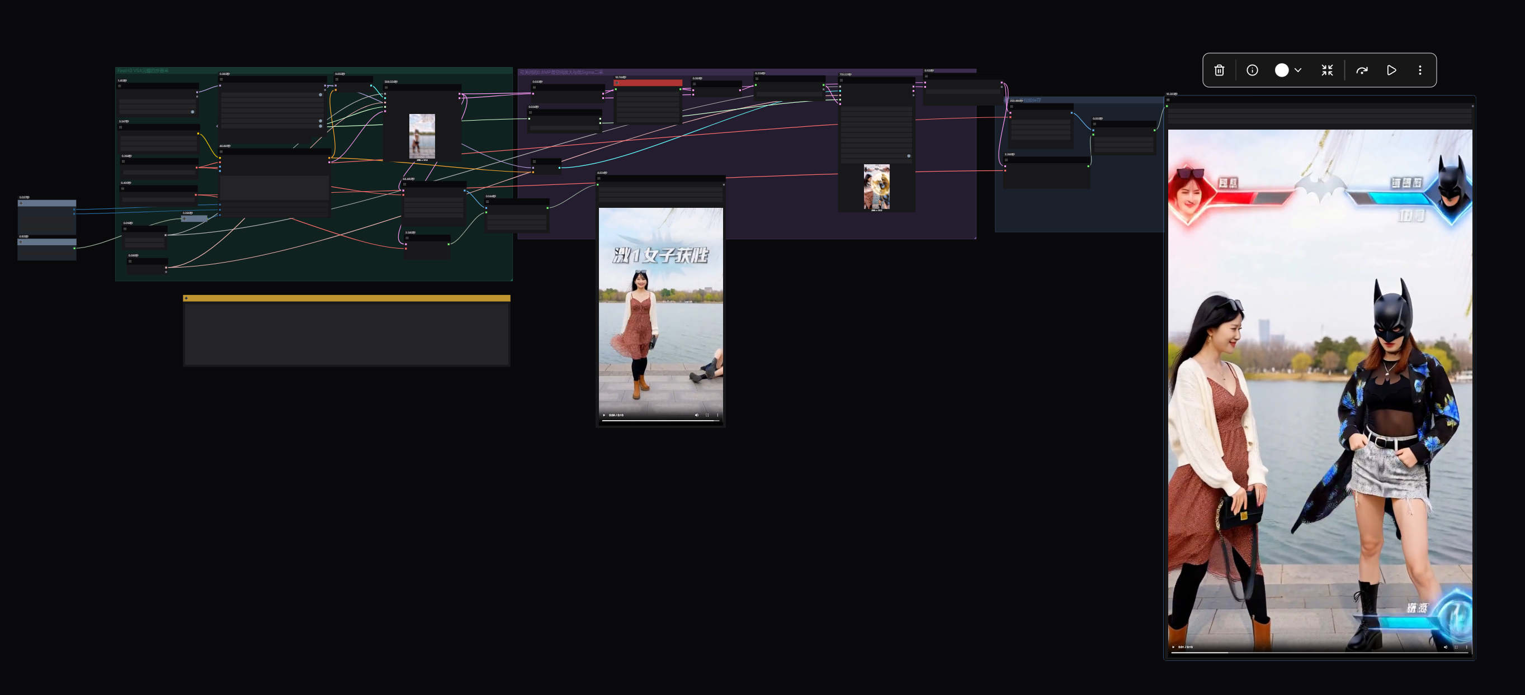
Task: Bypass the node with curved arrow icon
Action: click(1362, 70)
